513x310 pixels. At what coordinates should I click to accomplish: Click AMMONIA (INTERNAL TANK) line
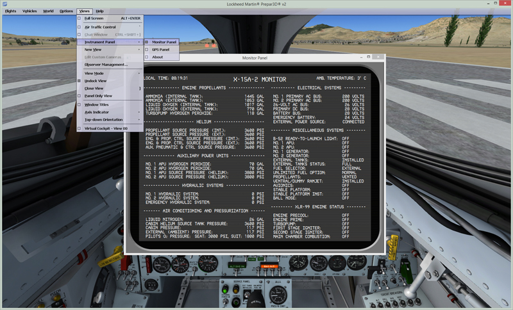click(x=205, y=96)
